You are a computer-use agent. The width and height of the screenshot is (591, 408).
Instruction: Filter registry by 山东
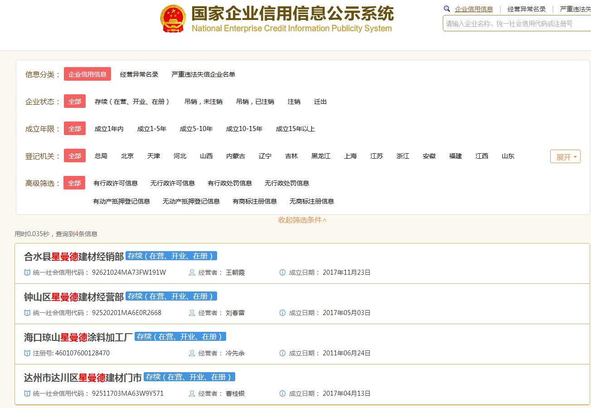508,156
